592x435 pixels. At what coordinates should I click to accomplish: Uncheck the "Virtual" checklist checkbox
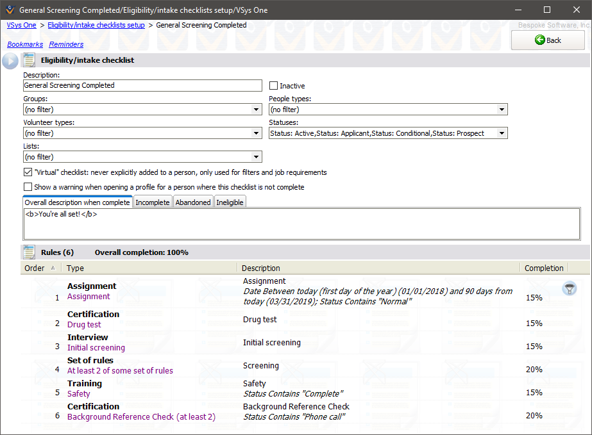[28, 172]
